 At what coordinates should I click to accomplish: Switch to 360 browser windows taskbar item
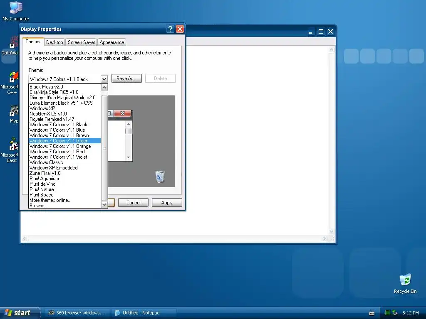click(x=77, y=313)
